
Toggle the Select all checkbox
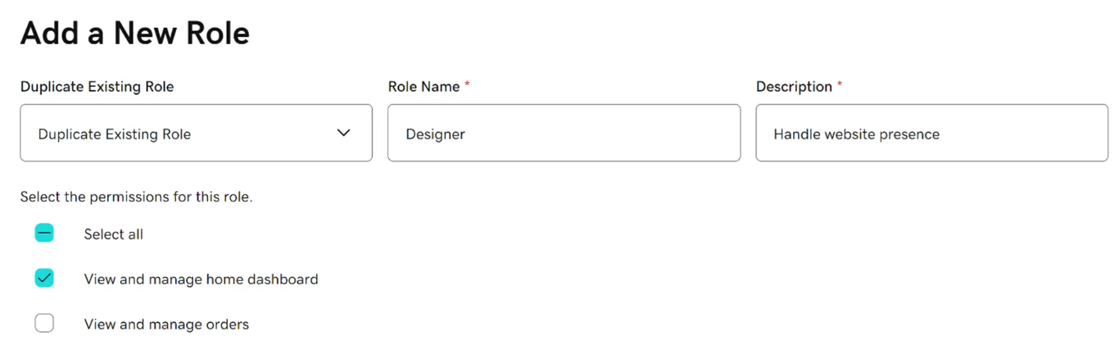click(x=44, y=234)
